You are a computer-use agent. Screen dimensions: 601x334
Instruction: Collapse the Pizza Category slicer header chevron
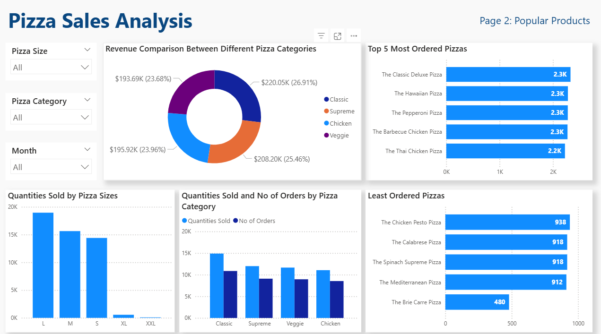87,100
